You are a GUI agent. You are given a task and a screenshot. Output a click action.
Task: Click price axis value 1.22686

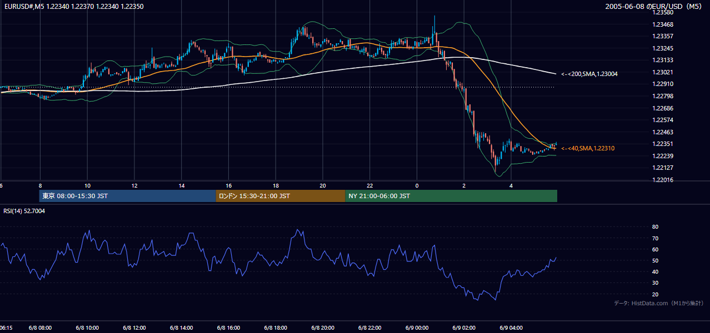pyautogui.click(x=663, y=108)
